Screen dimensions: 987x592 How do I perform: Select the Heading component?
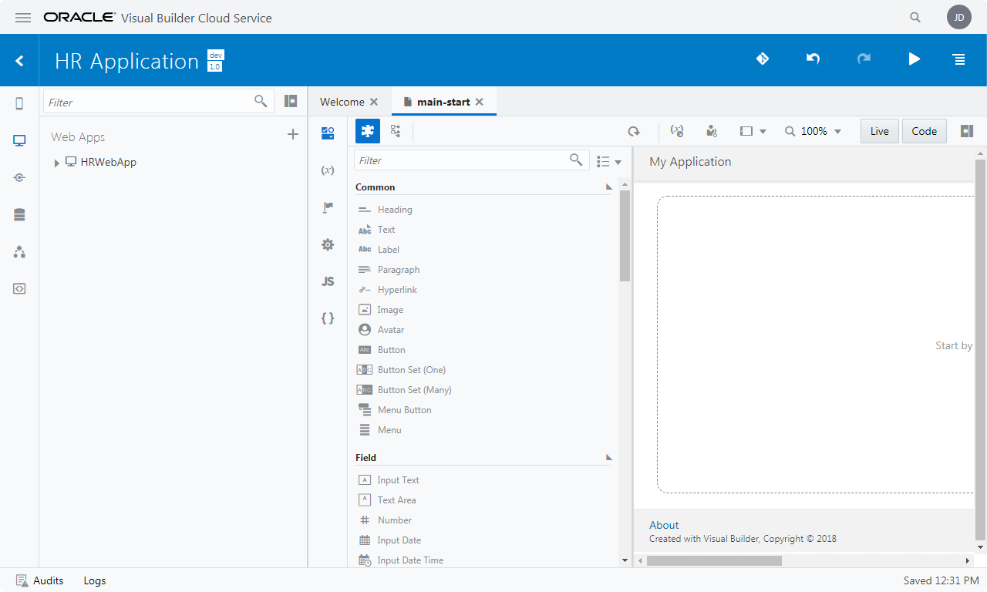(395, 210)
